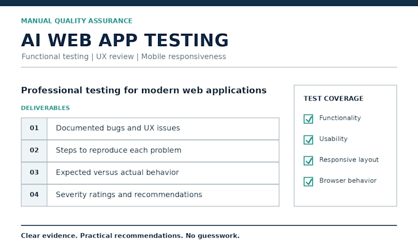Screen dimensions: 418x251
Task: Click the TEST COVERAGE heading
Action: 333,98
